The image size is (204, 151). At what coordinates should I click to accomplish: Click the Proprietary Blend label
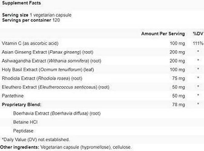[x=21, y=104]
